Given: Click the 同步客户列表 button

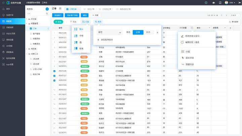Looking at the screenshot, I should click(x=72, y=15).
